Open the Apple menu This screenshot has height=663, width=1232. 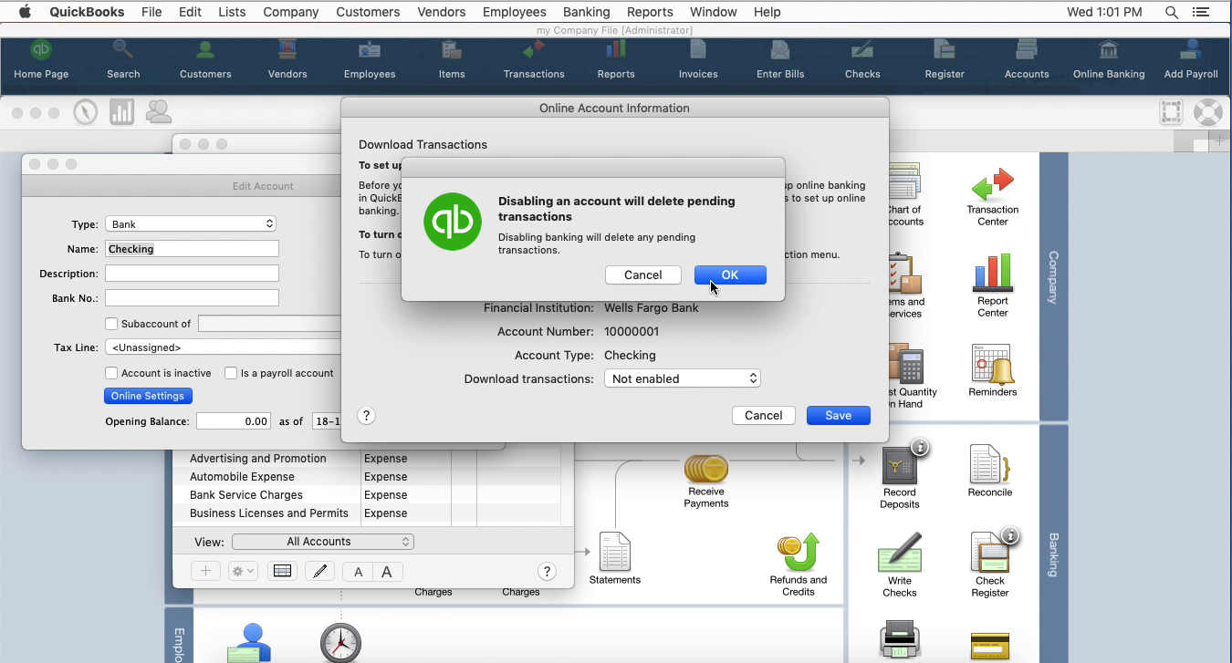25,12
